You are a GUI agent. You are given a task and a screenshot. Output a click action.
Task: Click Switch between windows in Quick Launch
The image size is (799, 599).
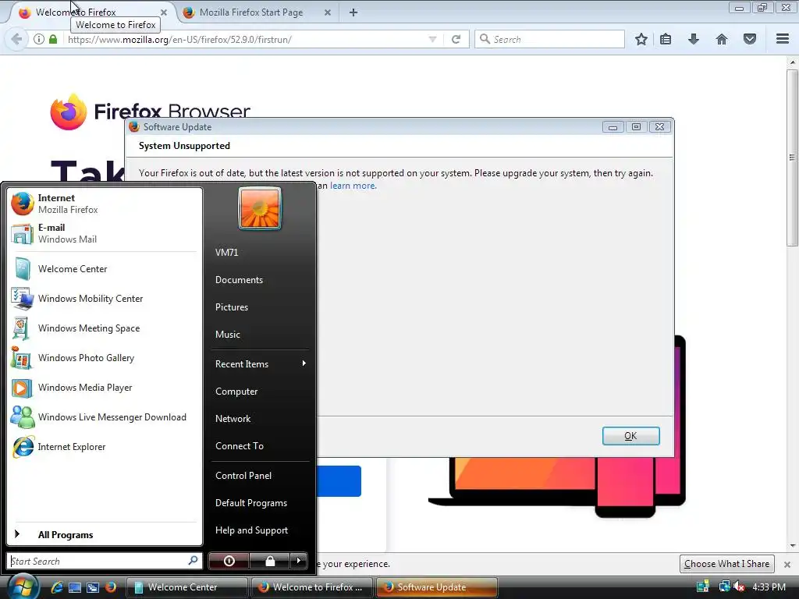pyautogui.click(x=93, y=587)
